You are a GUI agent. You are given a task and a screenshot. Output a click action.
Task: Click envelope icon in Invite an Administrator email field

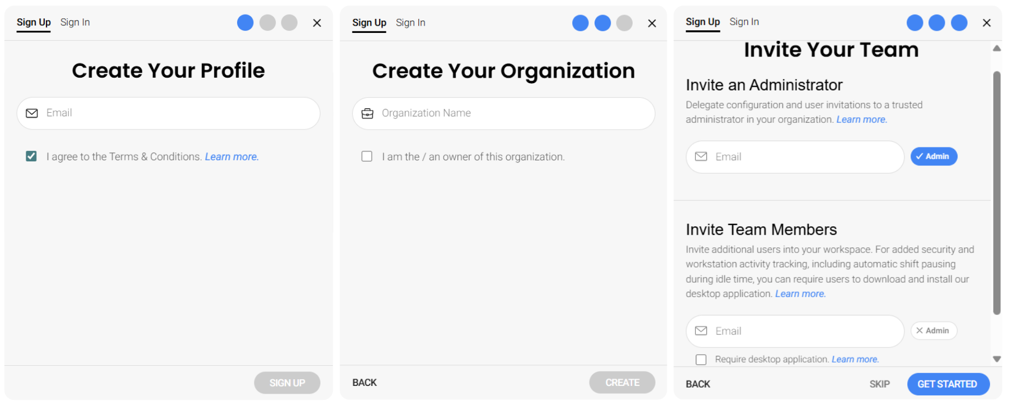coord(701,157)
